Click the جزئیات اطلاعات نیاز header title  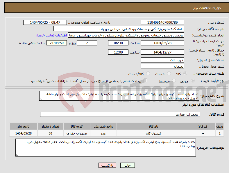pyautogui.click(x=207, y=8)
